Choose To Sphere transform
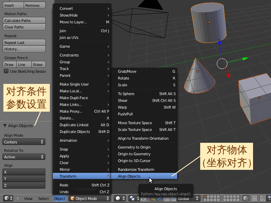 144,94
